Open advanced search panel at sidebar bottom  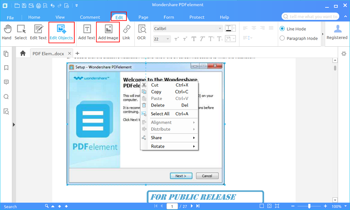pyautogui.click(x=6, y=111)
